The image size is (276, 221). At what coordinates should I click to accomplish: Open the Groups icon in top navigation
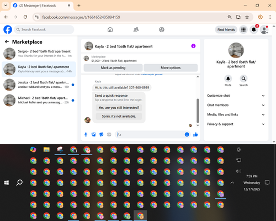click(162, 29)
